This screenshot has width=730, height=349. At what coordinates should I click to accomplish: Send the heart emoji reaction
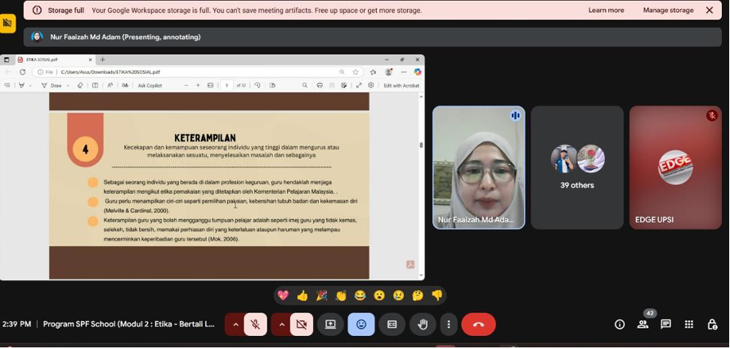(x=283, y=296)
